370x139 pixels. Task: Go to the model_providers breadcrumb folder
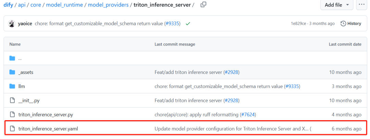108,5
